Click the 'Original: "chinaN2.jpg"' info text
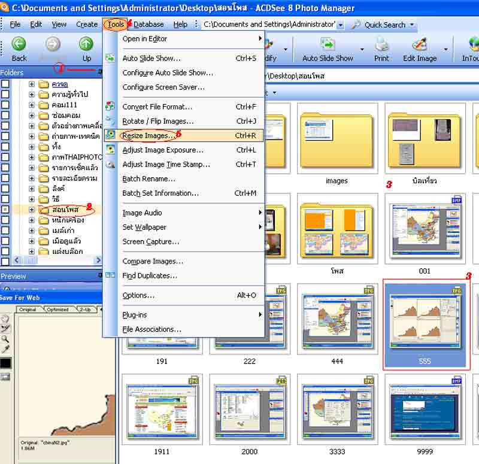 (46, 442)
